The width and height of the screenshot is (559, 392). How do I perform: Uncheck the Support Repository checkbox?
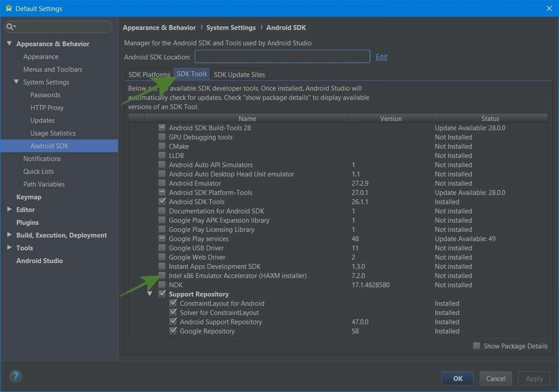pyautogui.click(x=162, y=294)
